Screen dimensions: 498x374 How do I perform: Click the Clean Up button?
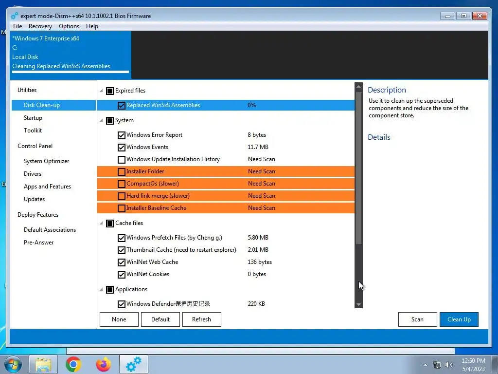459,319
